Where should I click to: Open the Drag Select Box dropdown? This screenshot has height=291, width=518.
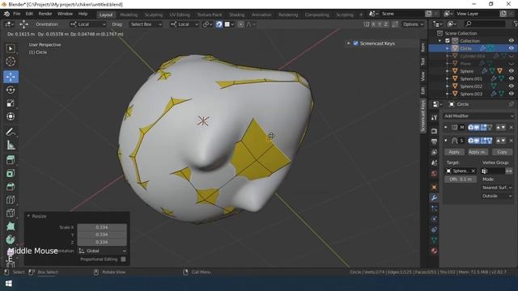click(146, 24)
